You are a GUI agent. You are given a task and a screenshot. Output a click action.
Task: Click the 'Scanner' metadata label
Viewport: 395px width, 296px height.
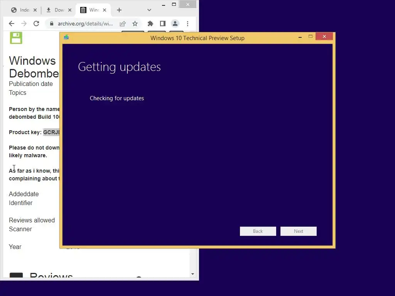click(20, 229)
